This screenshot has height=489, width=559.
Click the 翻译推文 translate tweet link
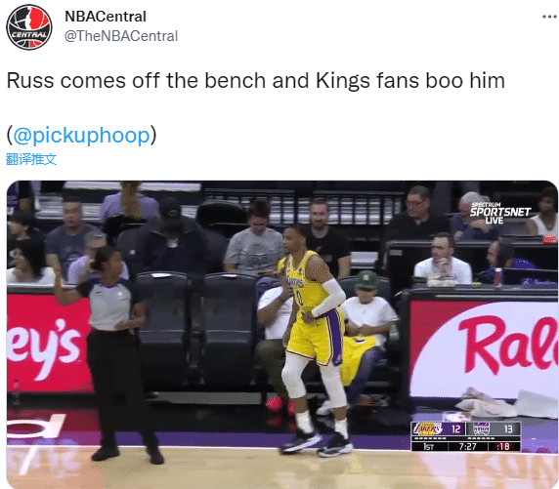(31, 159)
